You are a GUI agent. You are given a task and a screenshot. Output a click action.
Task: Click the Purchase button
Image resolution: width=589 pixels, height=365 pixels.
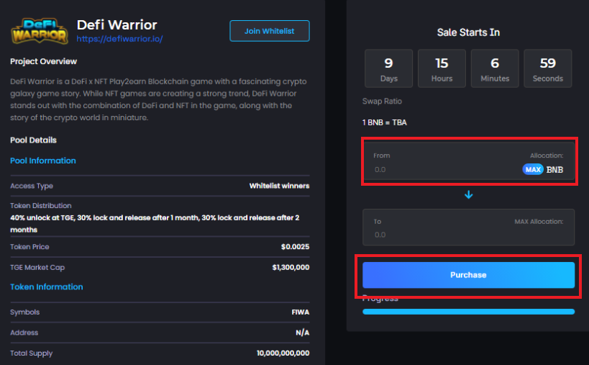coord(468,275)
